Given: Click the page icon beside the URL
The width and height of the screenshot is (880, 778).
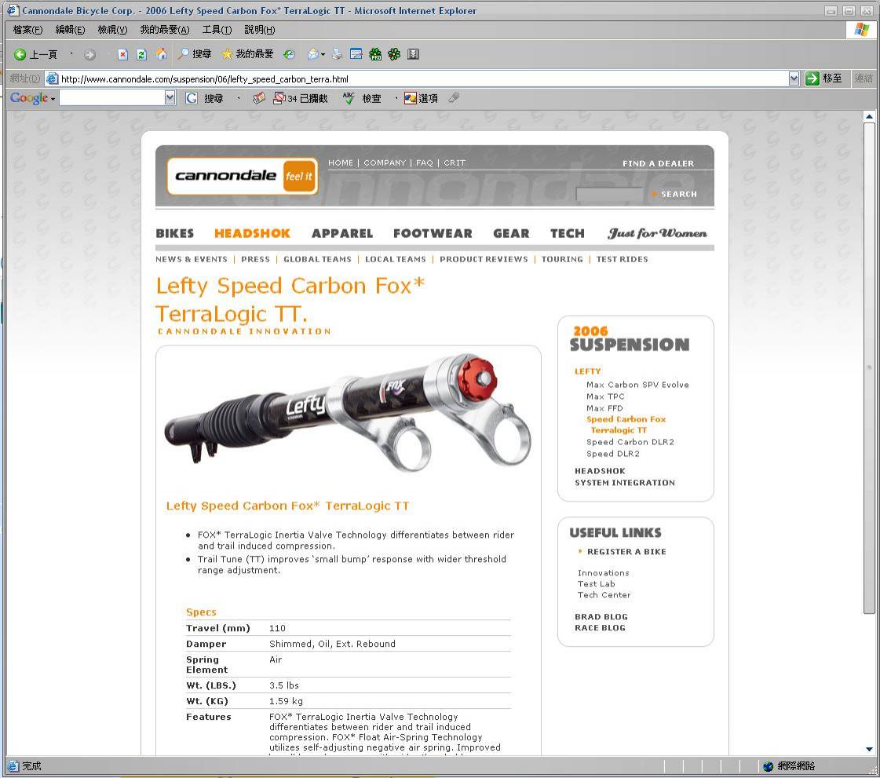Looking at the screenshot, I should 52,79.
